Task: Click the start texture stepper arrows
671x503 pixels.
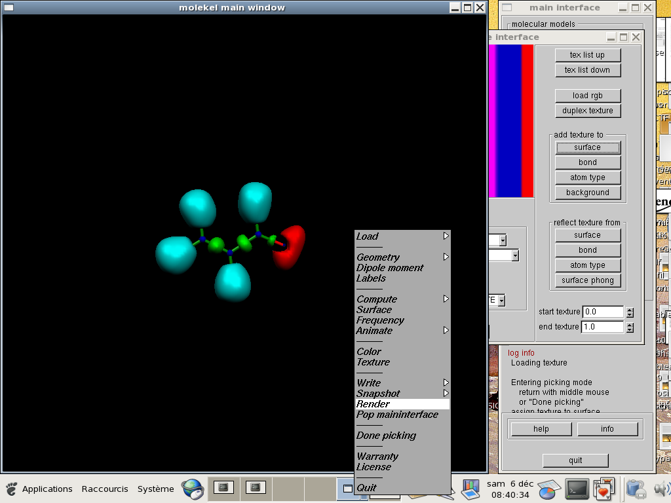Action: tap(630, 312)
